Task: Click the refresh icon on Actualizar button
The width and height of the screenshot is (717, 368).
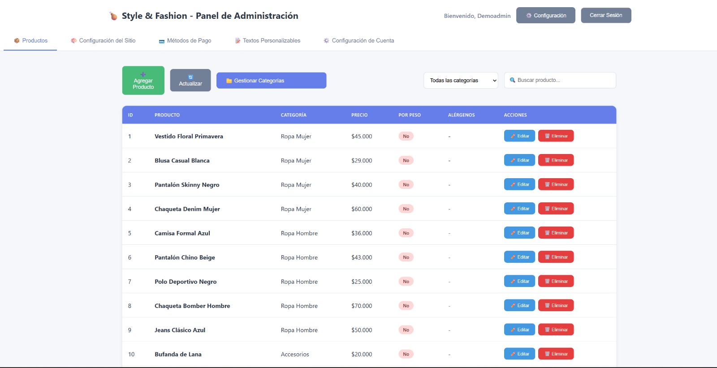Action: (190, 77)
